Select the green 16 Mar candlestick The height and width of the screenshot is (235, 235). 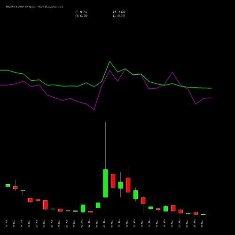point(151,208)
